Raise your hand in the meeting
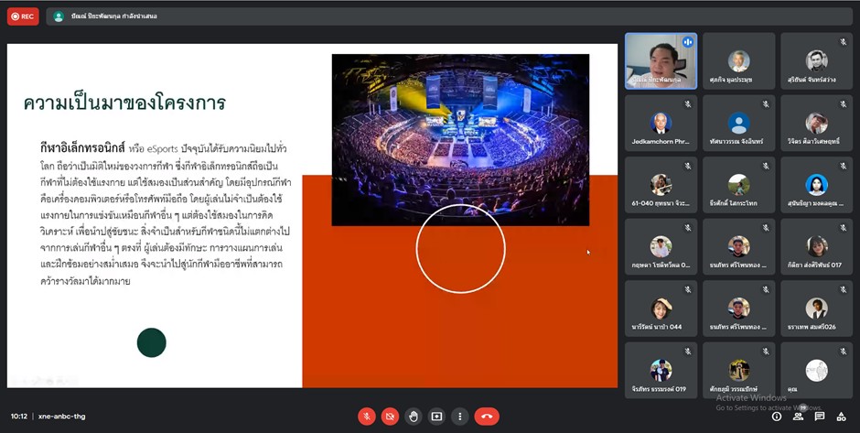Viewport: 860px width, 433px height. [414, 417]
